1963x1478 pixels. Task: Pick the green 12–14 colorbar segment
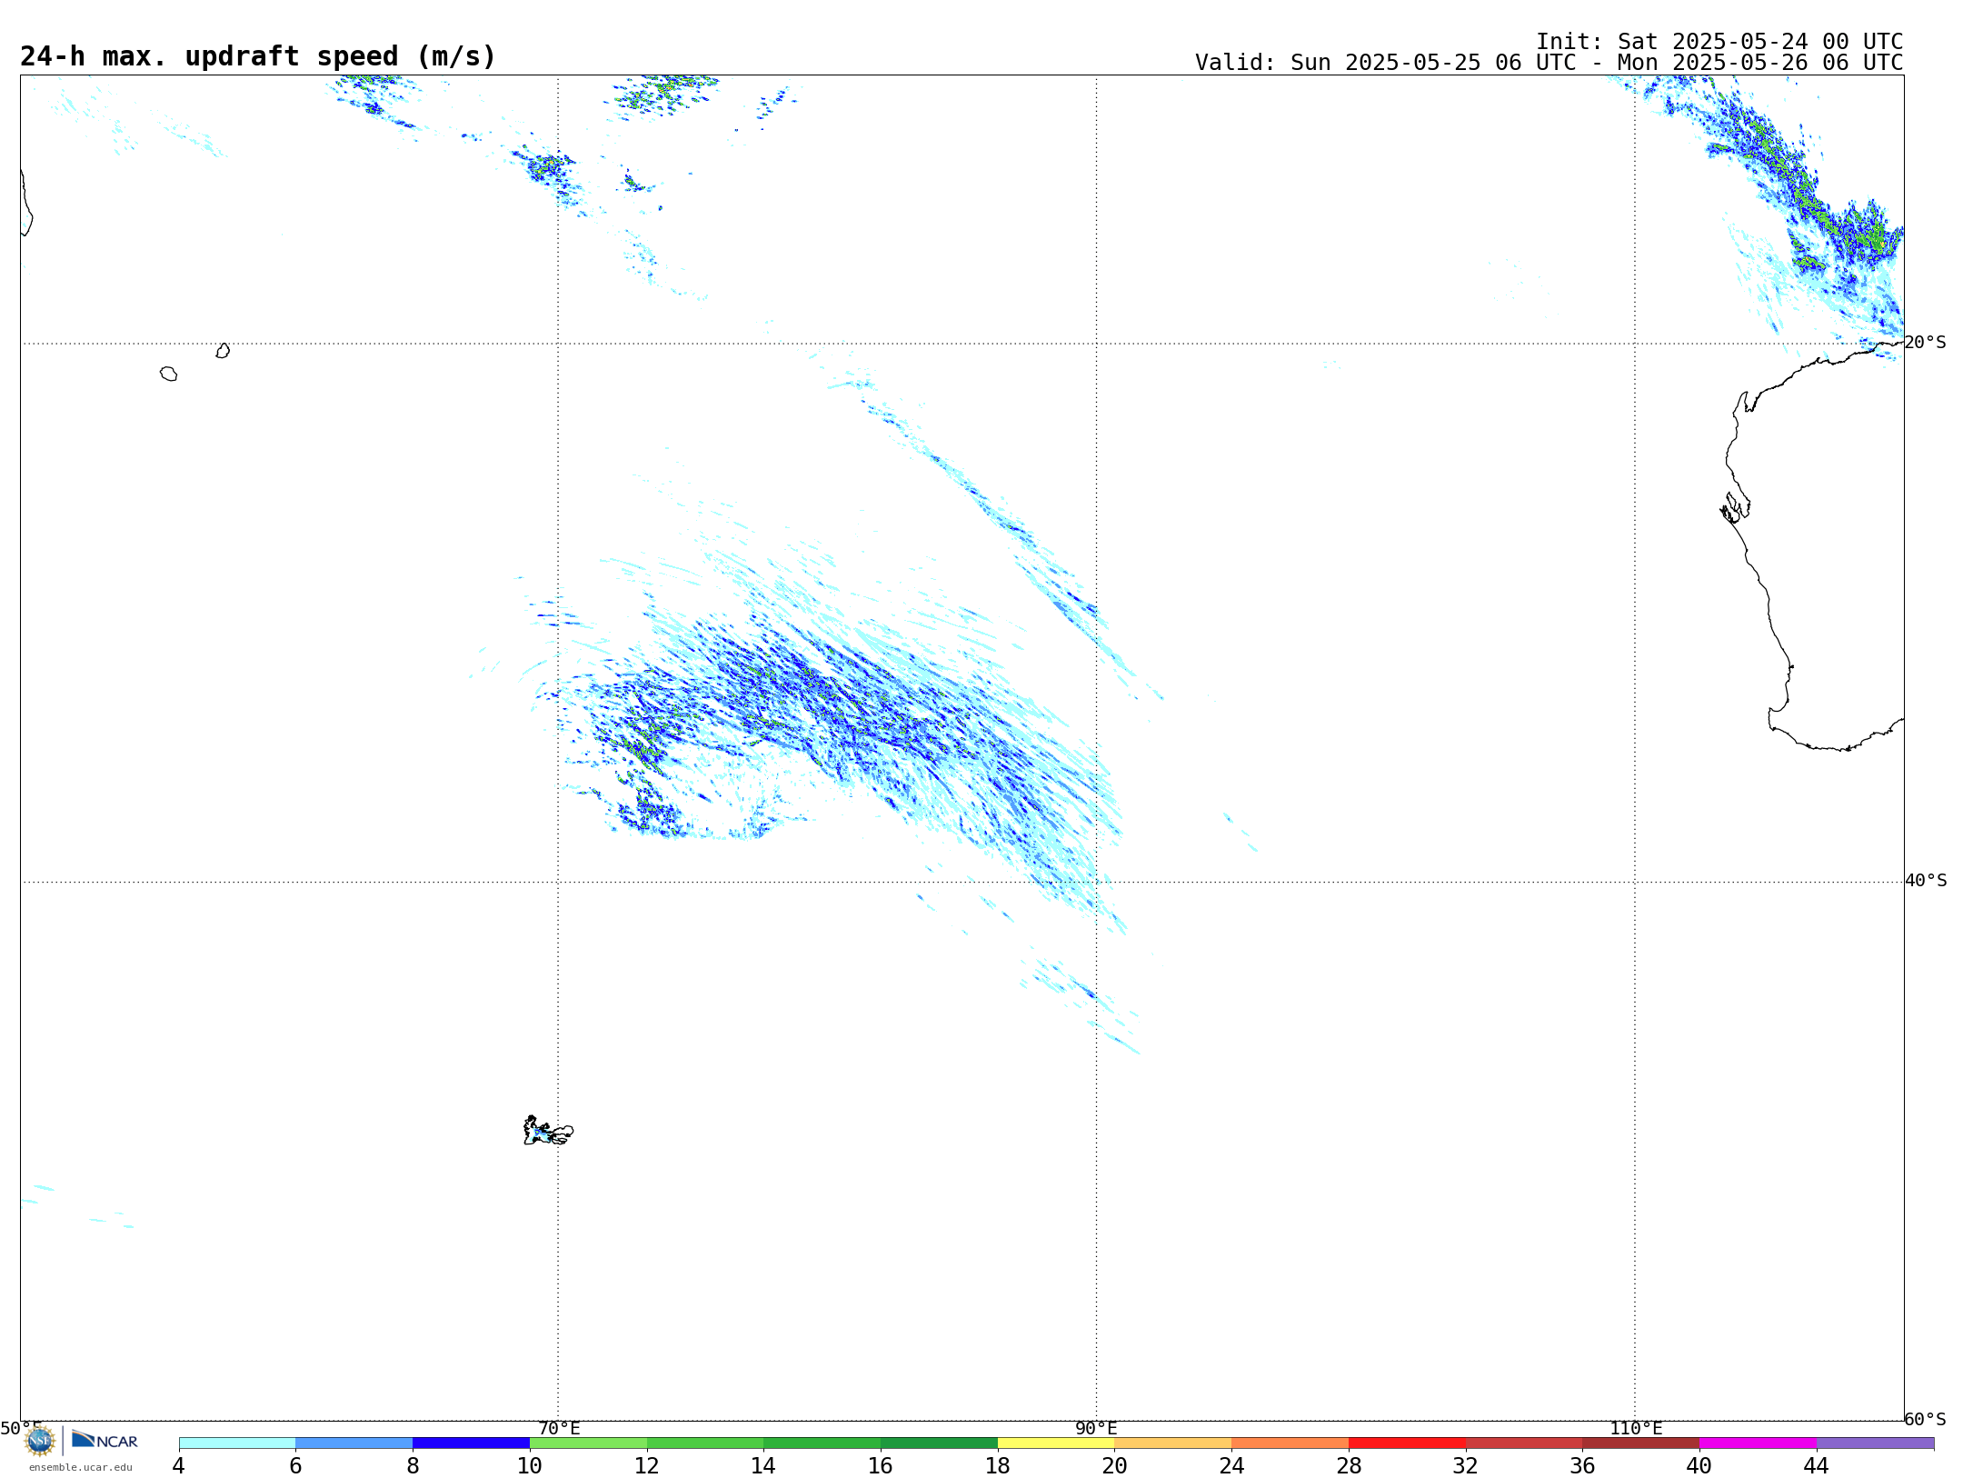coord(705,1443)
